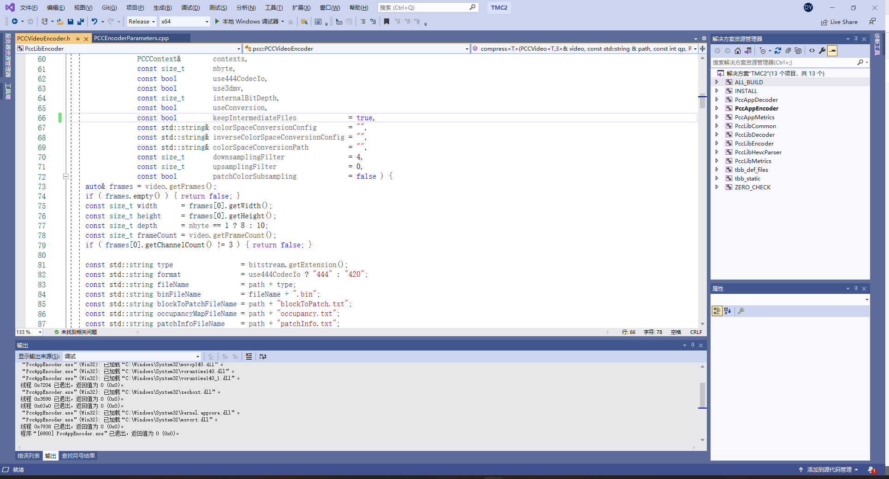Expand the PccLibEncoder project node
This screenshot has width=889, height=479.
pyautogui.click(x=717, y=143)
